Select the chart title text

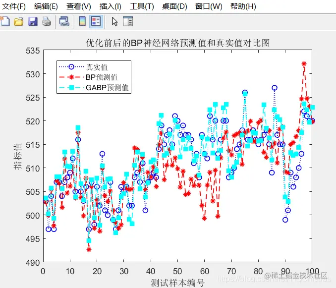178,43
